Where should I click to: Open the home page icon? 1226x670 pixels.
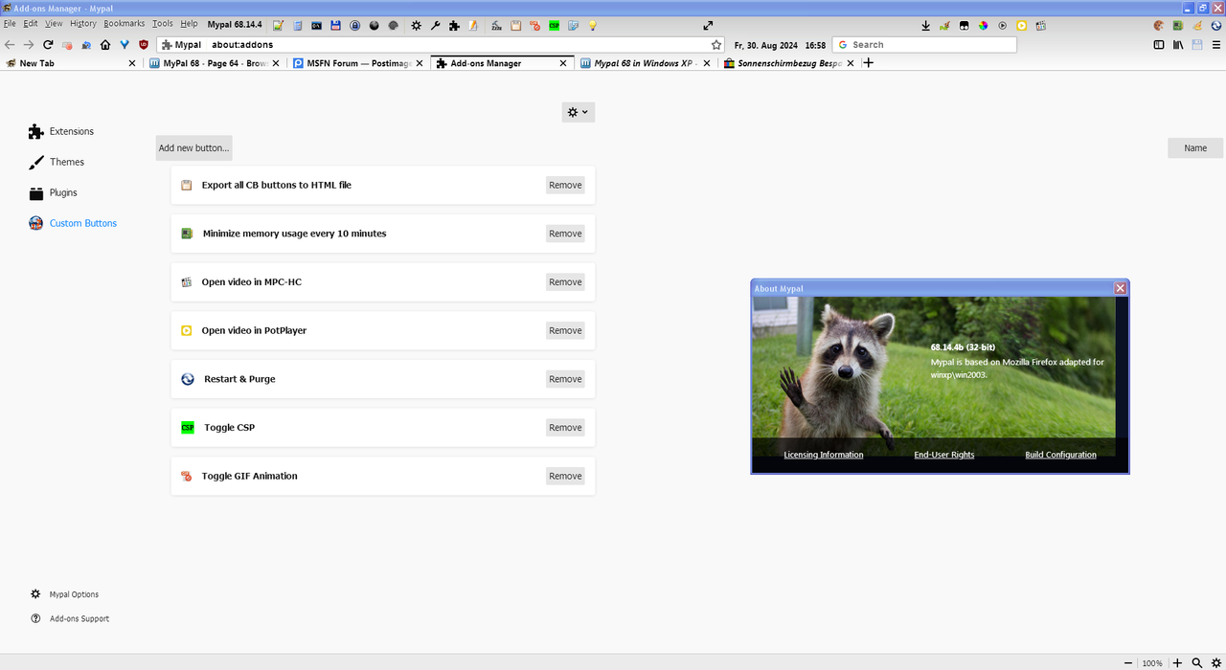tap(105, 45)
